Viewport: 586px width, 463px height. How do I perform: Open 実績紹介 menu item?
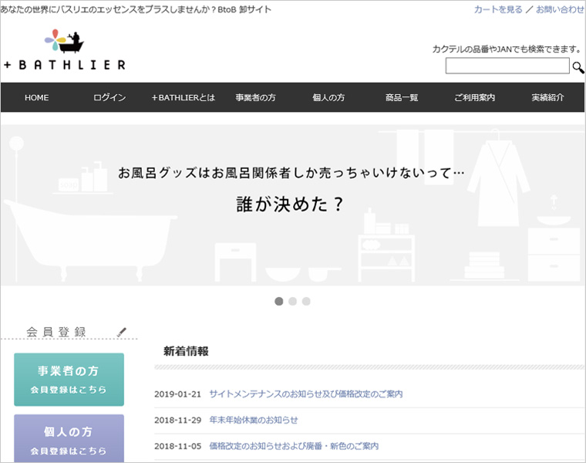548,97
